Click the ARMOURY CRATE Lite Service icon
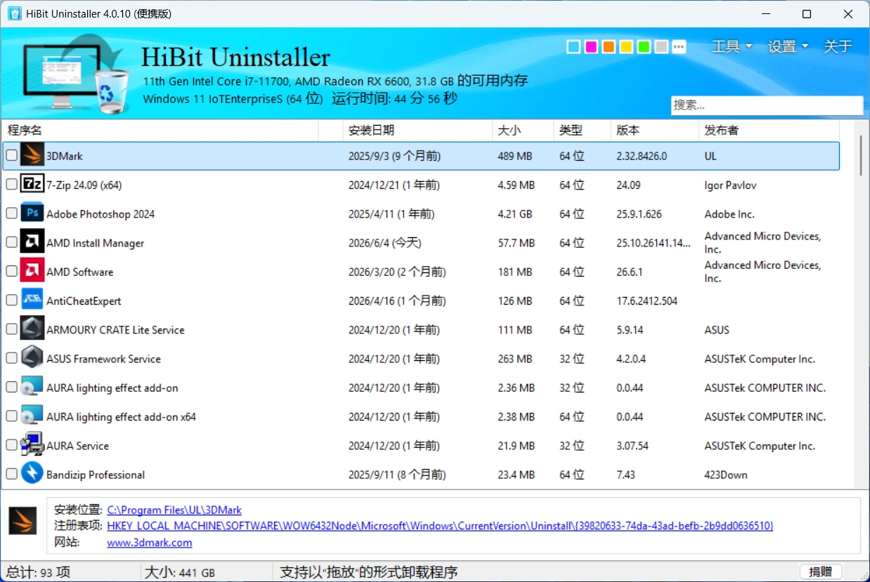870x582 pixels. point(32,329)
